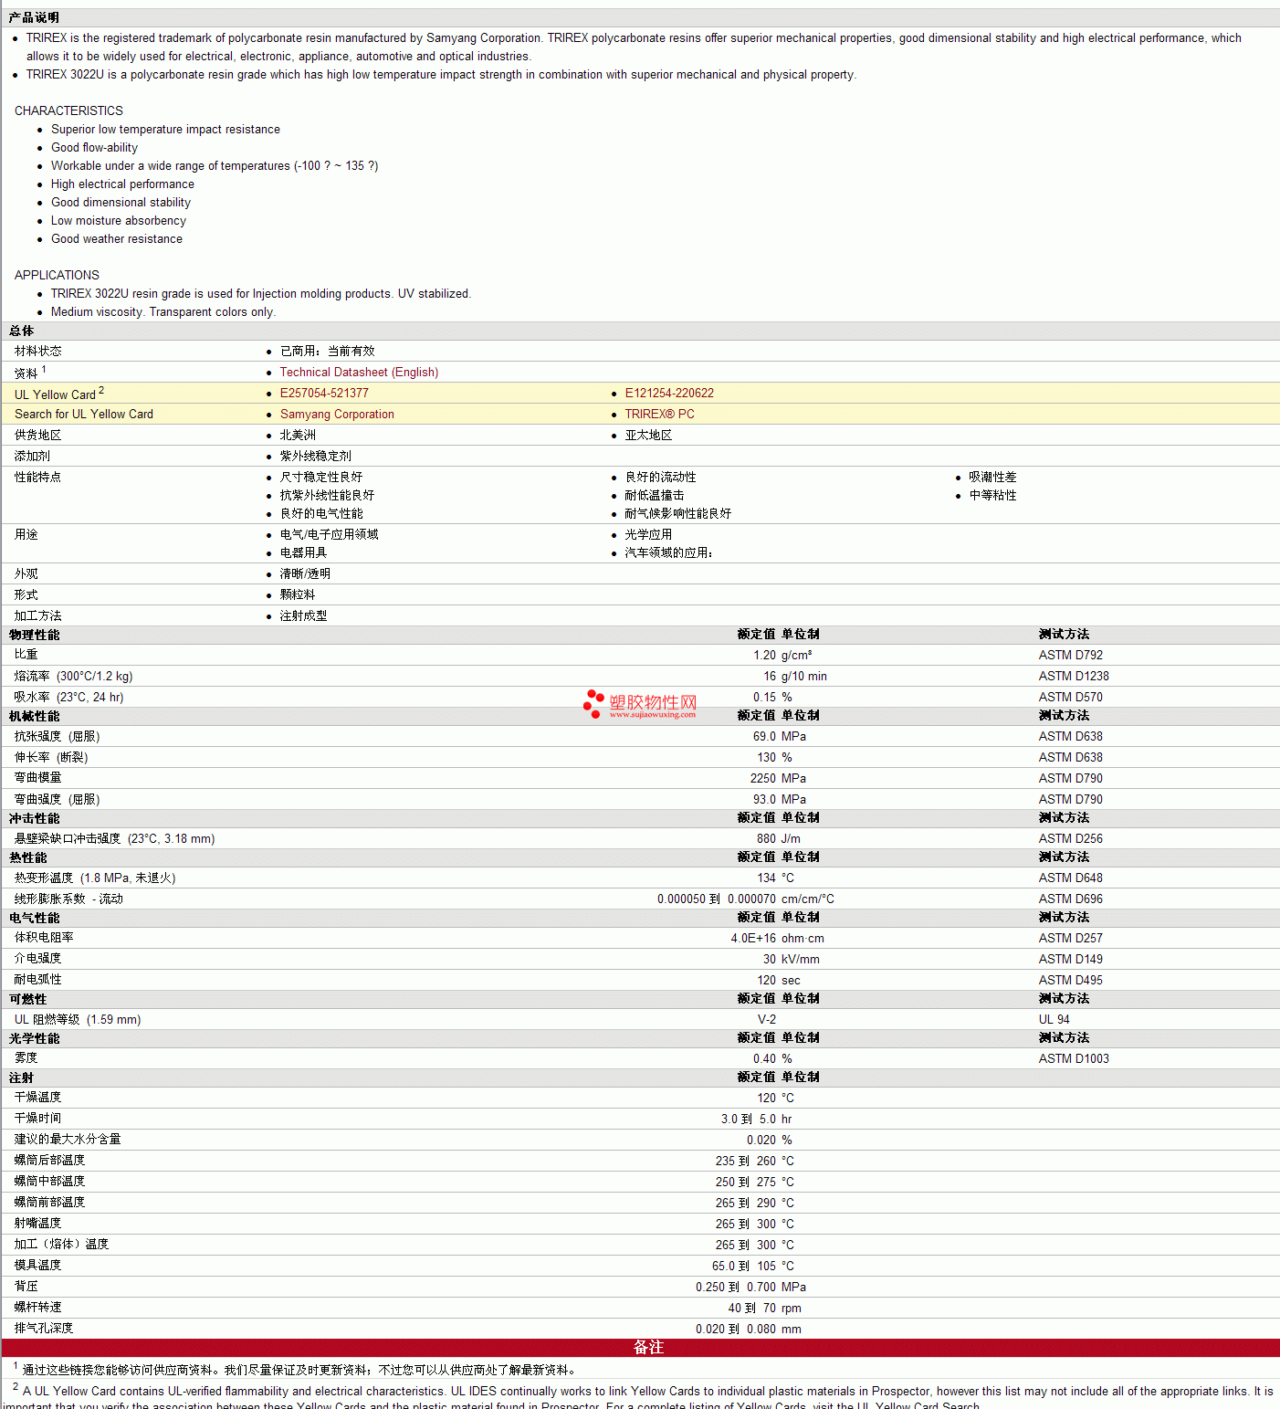Click the 干燥时间 row label

coord(37,1119)
